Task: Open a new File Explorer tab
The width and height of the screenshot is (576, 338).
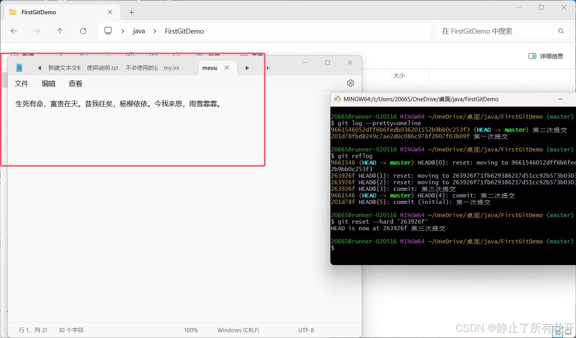Action: tap(132, 12)
